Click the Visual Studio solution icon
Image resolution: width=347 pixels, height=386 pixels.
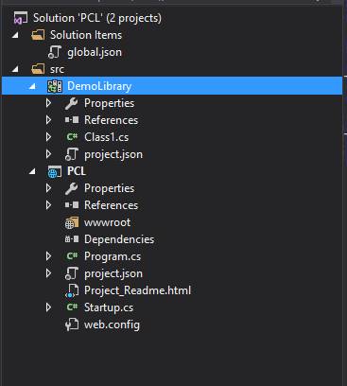[21, 18]
